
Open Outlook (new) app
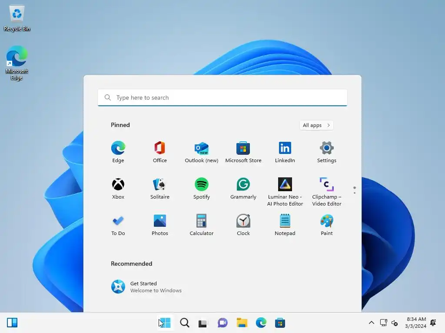pos(202,152)
